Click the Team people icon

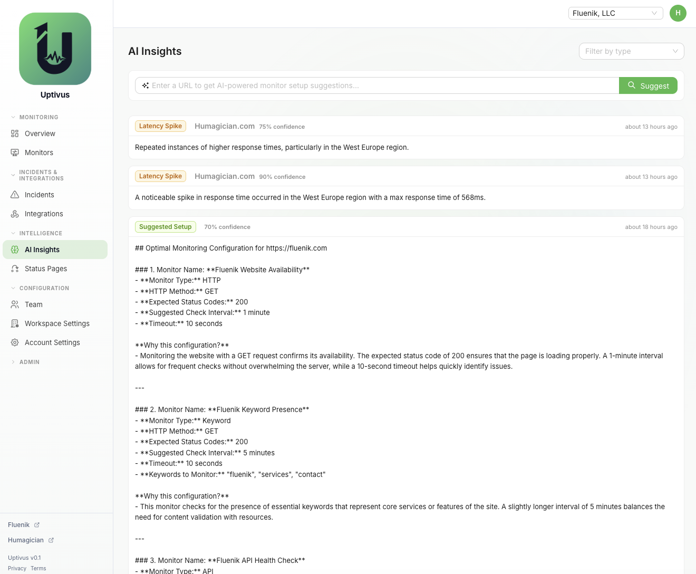pos(15,304)
